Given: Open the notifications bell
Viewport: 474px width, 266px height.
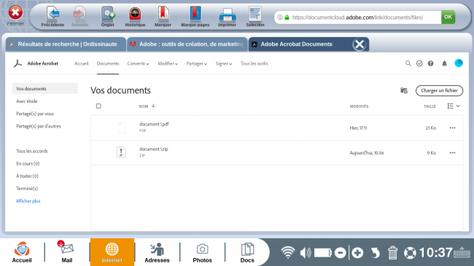Looking at the screenshot, I should [x=444, y=63].
